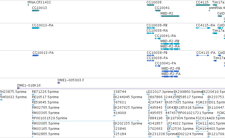Click the MBD-R2 gene feature
Viewport: 225px width, 138px height.
pos(170,16)
